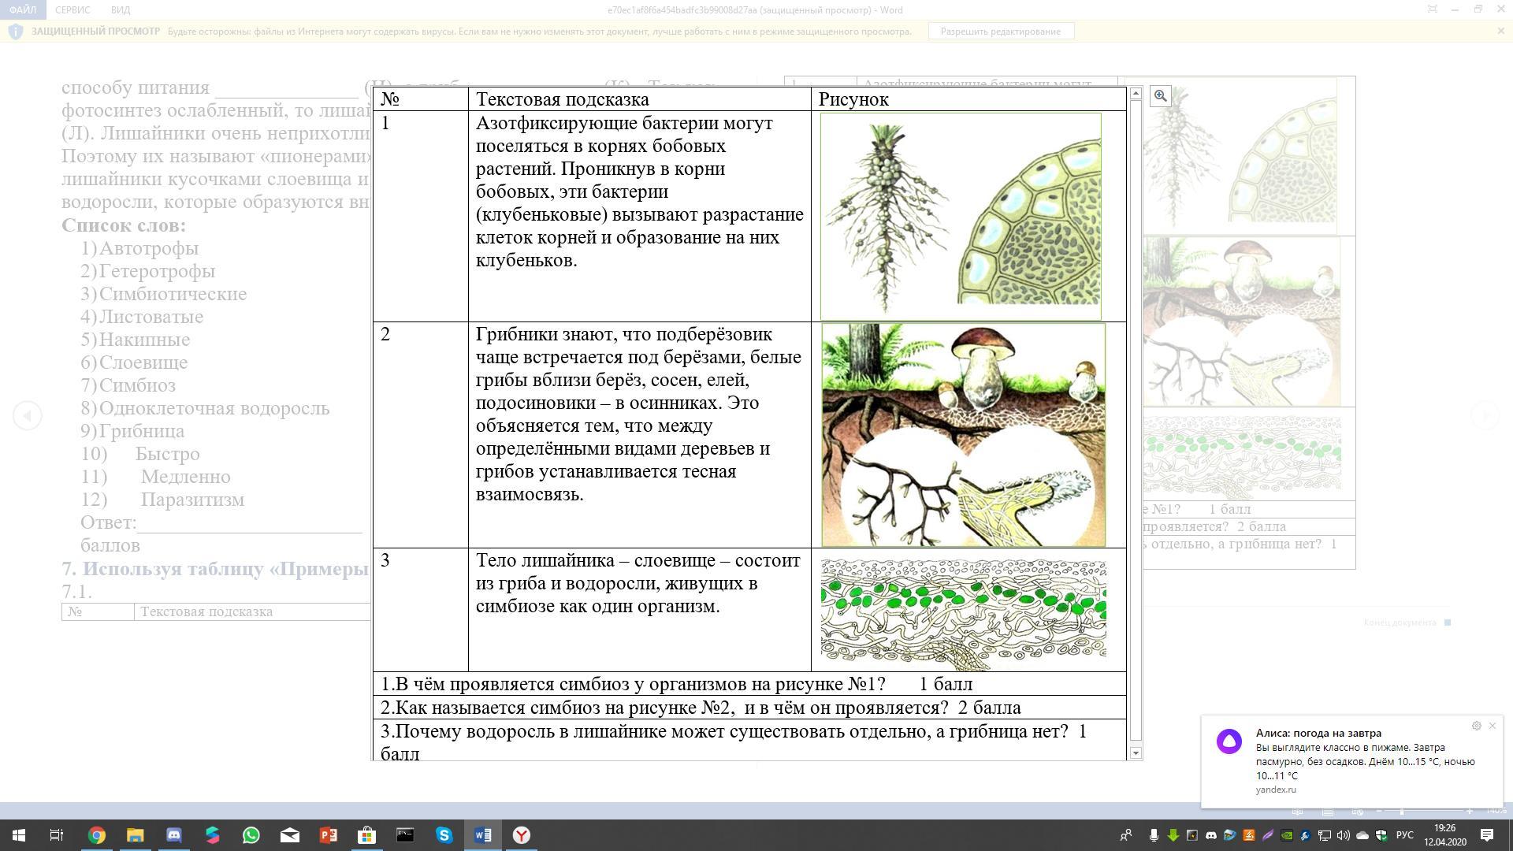Open PowerPoint from the taskbar
This screenshot has width=1513, height=851.
coord(328,835)
